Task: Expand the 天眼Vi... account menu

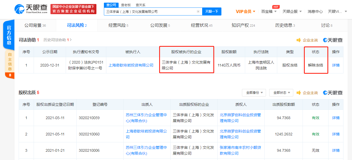Action: pos(337,11)
